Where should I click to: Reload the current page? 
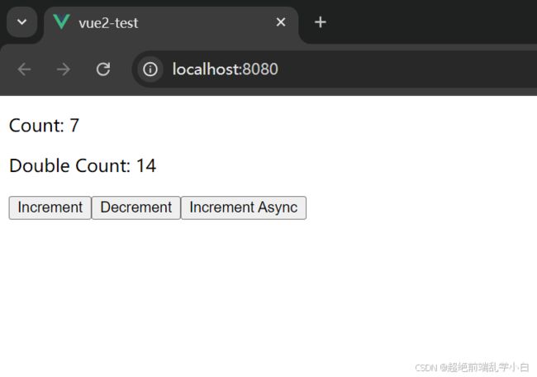103,69
